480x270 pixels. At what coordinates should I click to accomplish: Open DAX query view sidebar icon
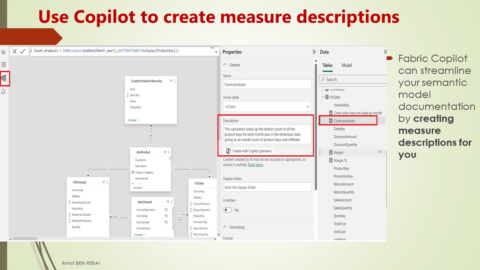pos(3,91)
